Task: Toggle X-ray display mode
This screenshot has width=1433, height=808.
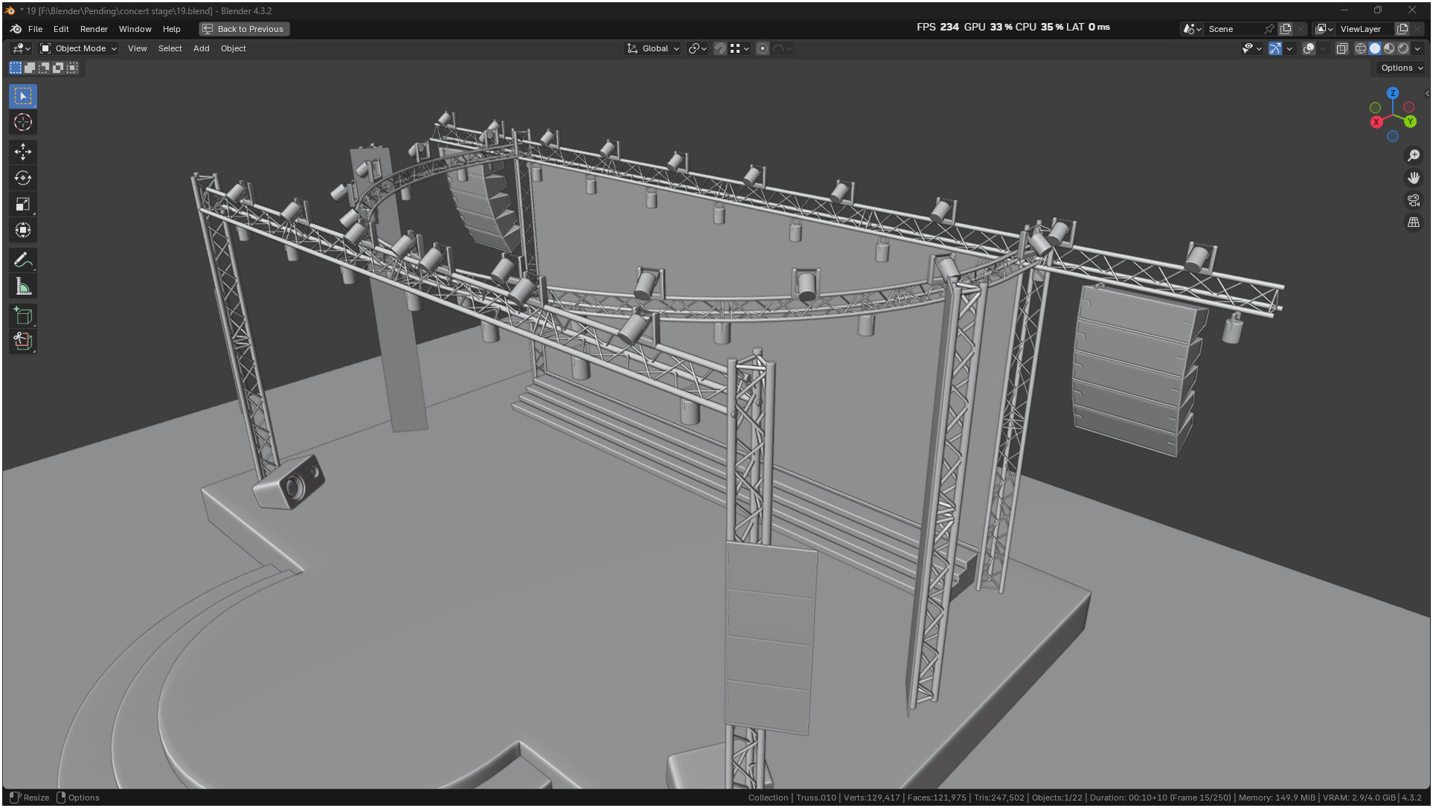Action: click(1341, 48)
